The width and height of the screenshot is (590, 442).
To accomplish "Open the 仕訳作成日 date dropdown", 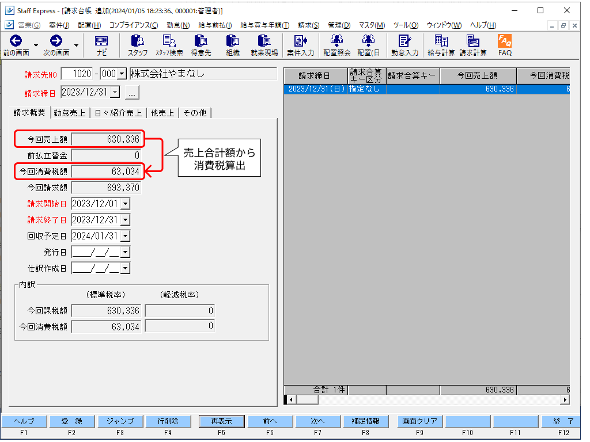I will pos(126,268).
